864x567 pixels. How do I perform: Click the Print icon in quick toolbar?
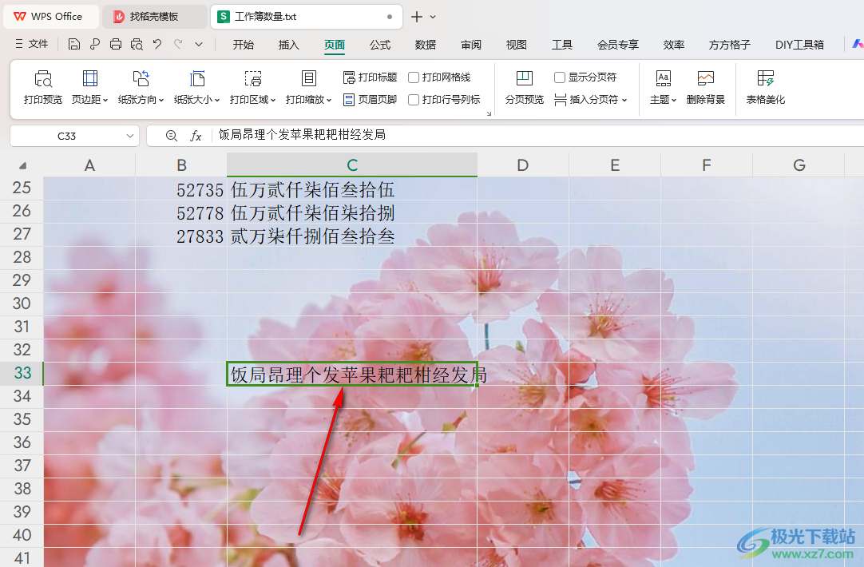[116, 44]
